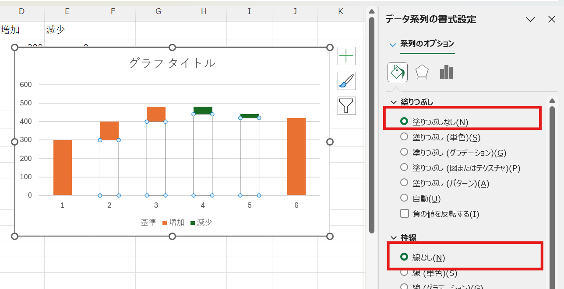Close the データ系列の書式設定 pane
This screenshot has height=289, width=564.
tap(551, 19)
